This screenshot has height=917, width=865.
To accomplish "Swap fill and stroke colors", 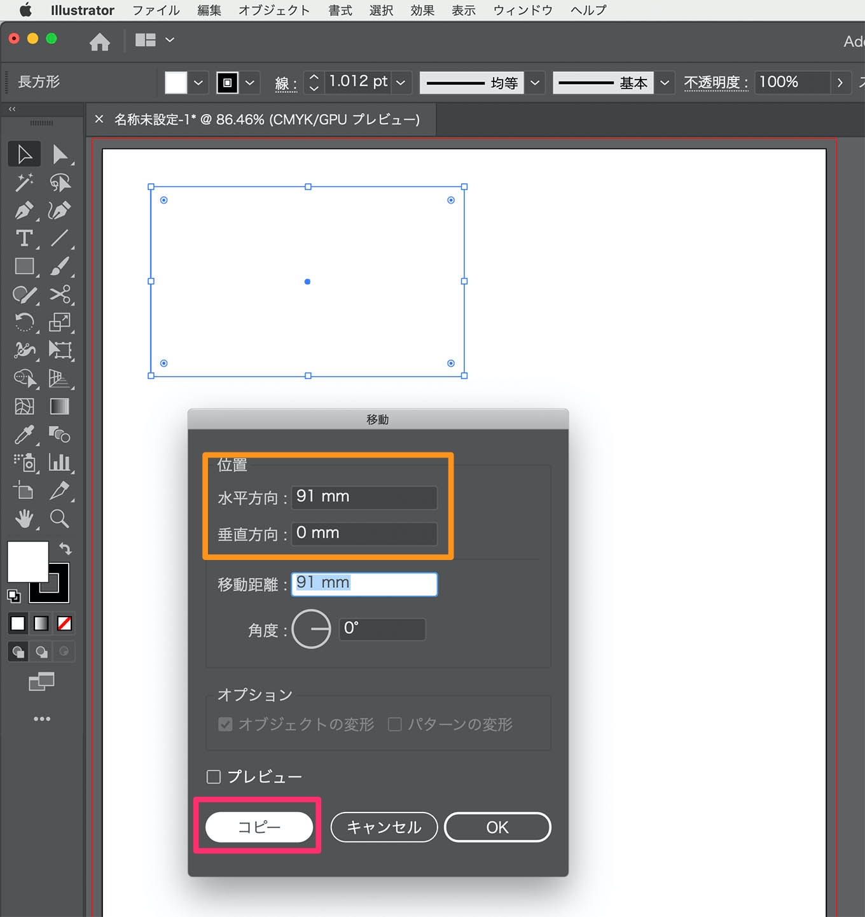I will [x=65, y=548].
